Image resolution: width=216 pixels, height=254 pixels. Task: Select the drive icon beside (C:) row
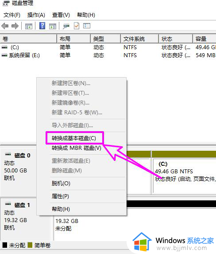coord(4,47)
